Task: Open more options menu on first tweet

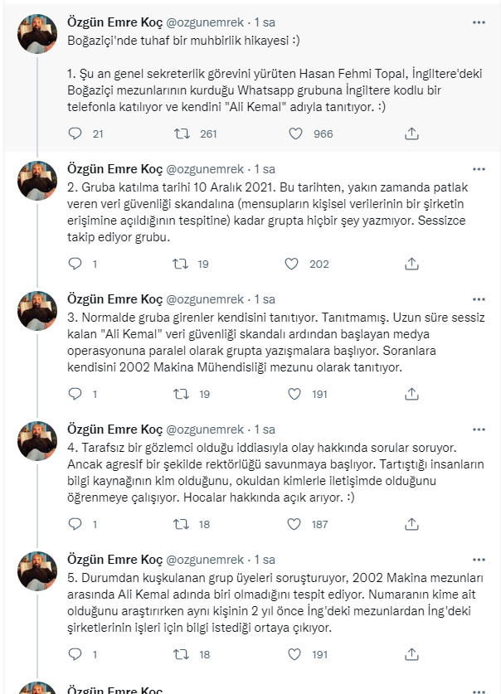Action: coord(479,22)
